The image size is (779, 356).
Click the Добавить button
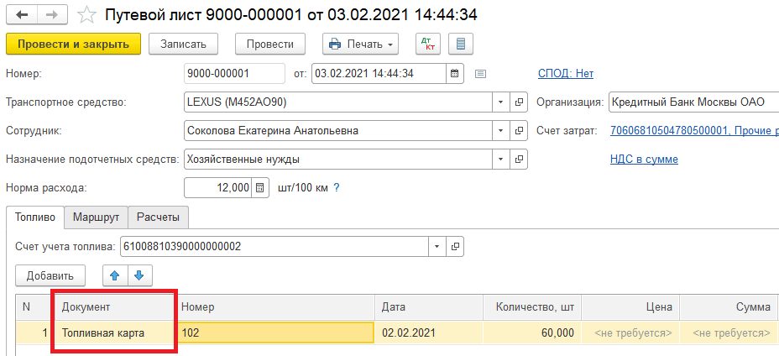tap(50, 275)
